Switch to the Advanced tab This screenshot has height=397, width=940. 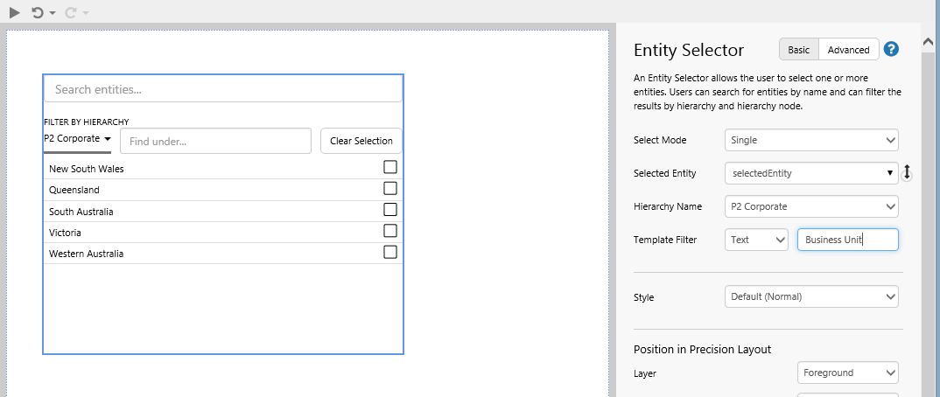coord(848,50)
